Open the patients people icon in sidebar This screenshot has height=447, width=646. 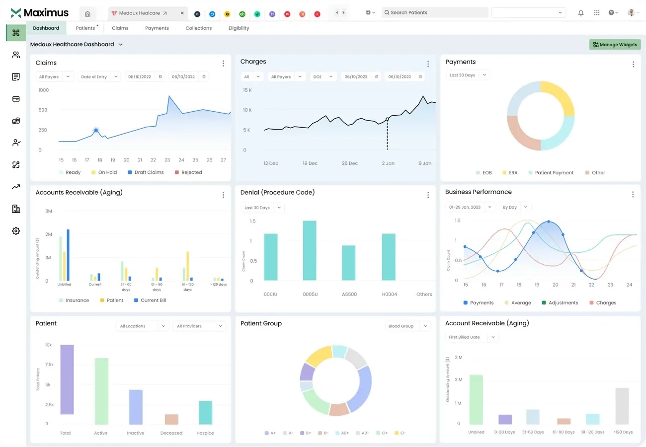click(x=16, y=55)
